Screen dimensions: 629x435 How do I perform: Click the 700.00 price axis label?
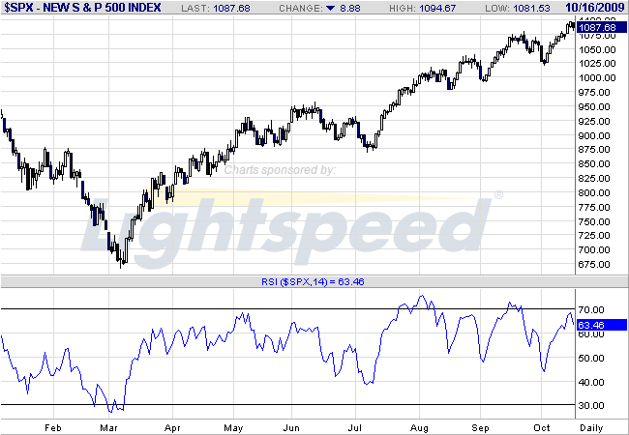point(594,250)
